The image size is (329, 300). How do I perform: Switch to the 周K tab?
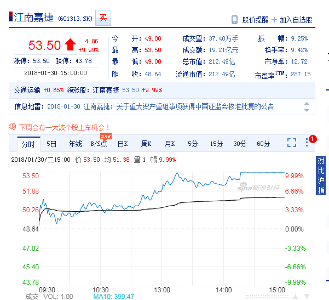pos(146,144)
